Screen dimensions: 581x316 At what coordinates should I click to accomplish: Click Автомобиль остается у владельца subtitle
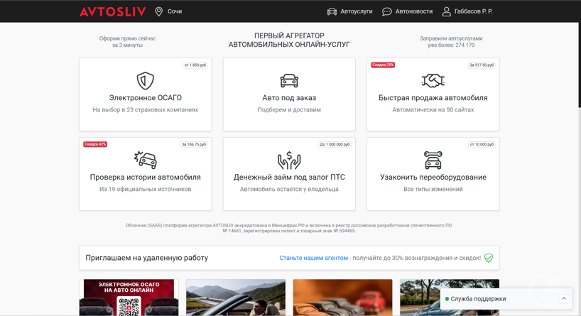(289, 189)
